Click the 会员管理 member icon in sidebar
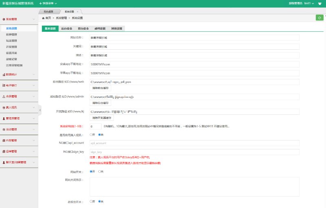The height and width of the screenshot is (208, 326). point(4,96)
